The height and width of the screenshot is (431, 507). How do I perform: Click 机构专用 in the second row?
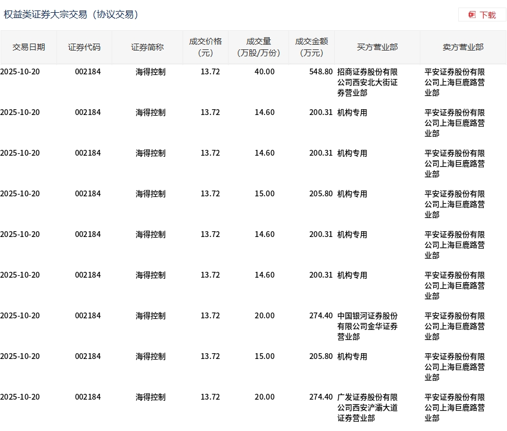pos(352,112)
